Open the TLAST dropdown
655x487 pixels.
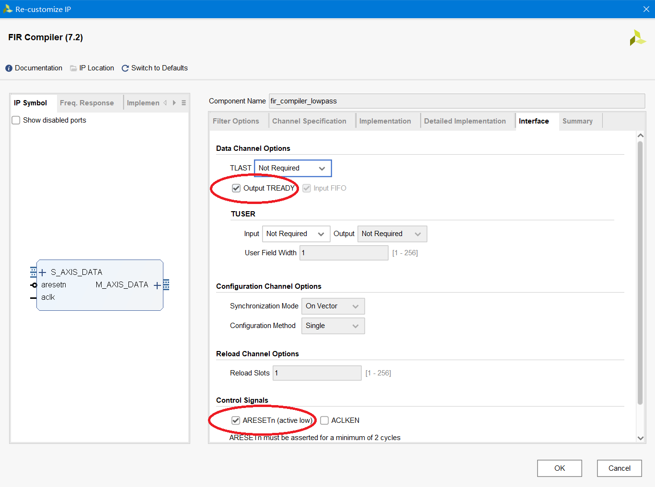[293, 168]
